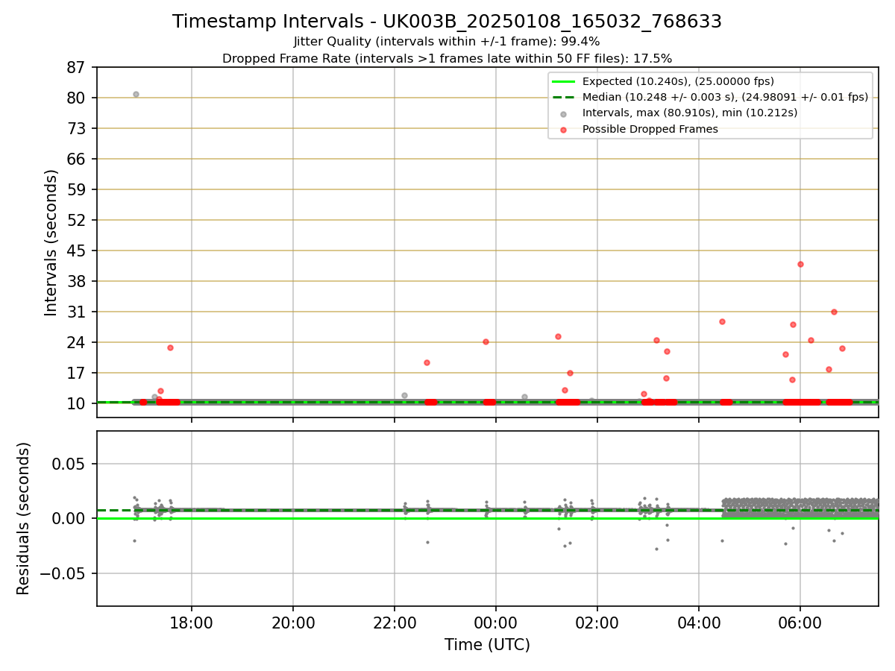Click the red point near 19 seconds around 22:40

tap(427, 362)
